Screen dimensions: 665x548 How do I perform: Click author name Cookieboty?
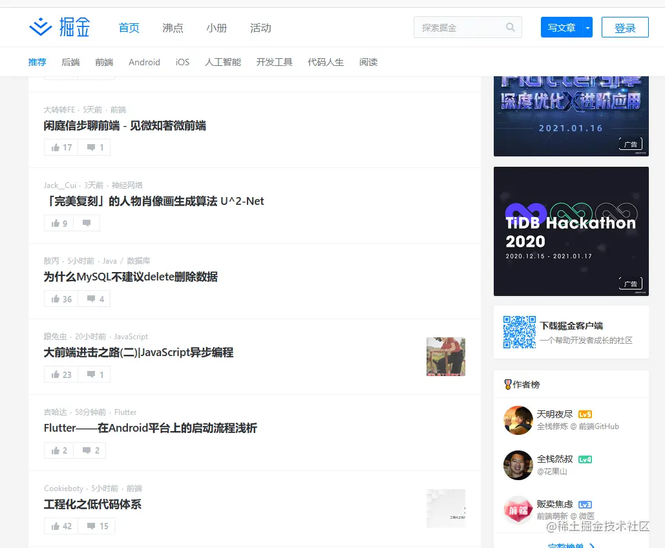pos(63,489)
